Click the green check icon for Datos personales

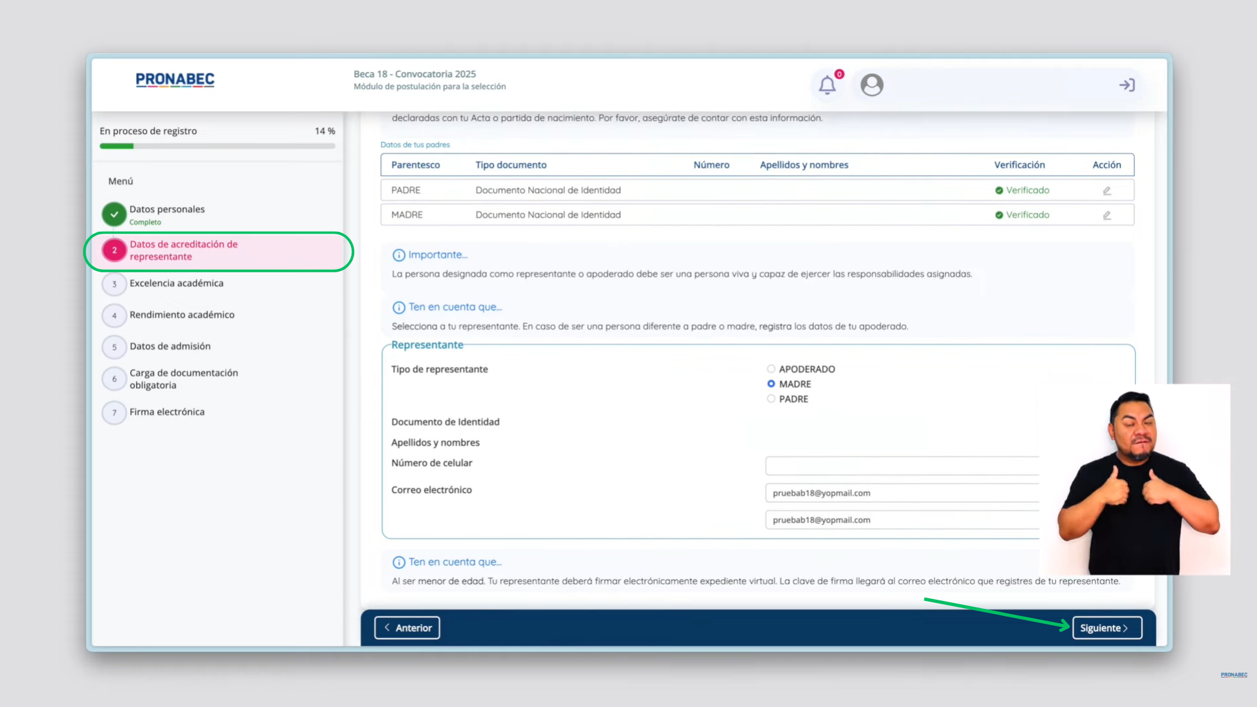[114, 214]
